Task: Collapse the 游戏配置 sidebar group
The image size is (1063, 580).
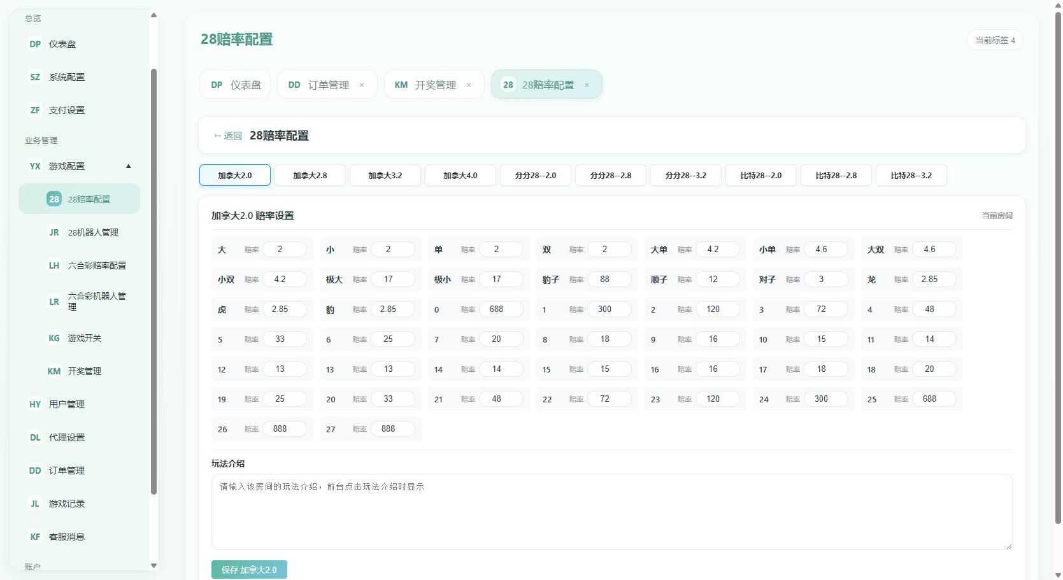Action: pyautogui.click(x=129, y=166)
